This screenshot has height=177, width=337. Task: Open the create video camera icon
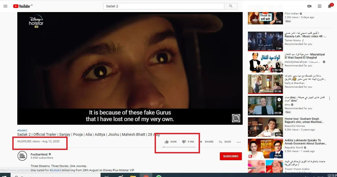point(309,6)
